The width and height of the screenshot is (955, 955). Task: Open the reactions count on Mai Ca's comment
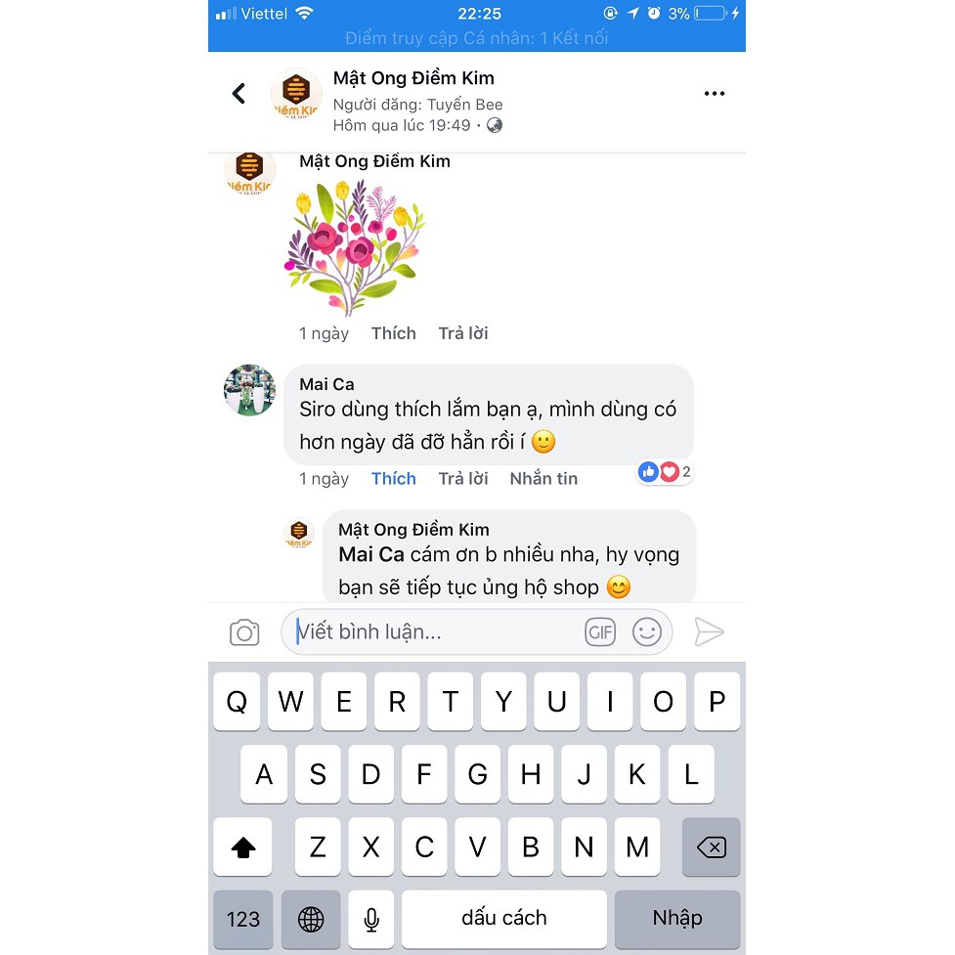click(x=665, y=472)
